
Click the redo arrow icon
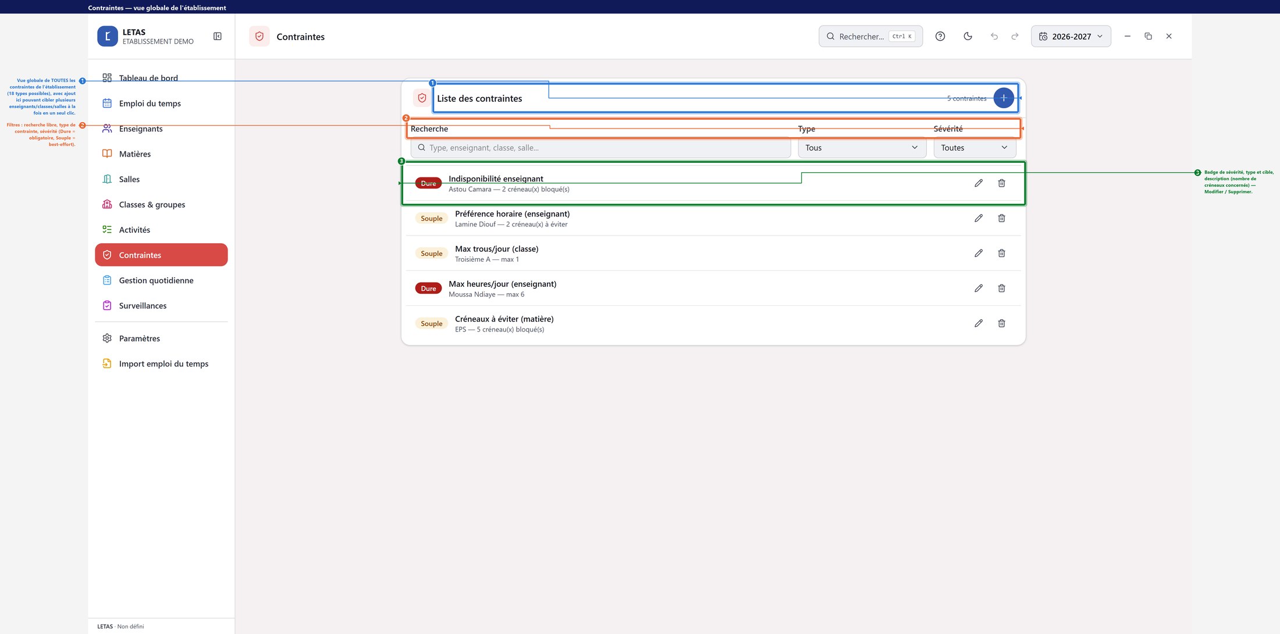click(x=1015, y=36)
